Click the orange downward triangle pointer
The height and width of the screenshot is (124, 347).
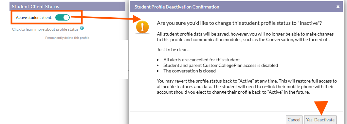coord(321,108)
